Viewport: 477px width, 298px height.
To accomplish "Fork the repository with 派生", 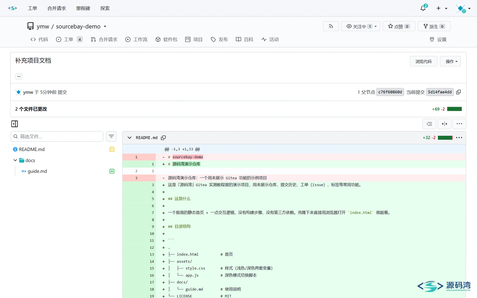I will click(x=434, y=26).
